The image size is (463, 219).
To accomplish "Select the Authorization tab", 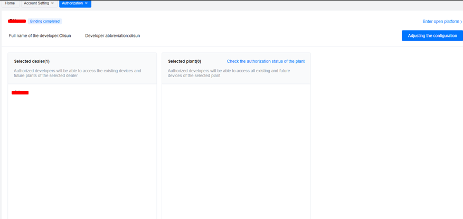I will (x=72, y=3).
